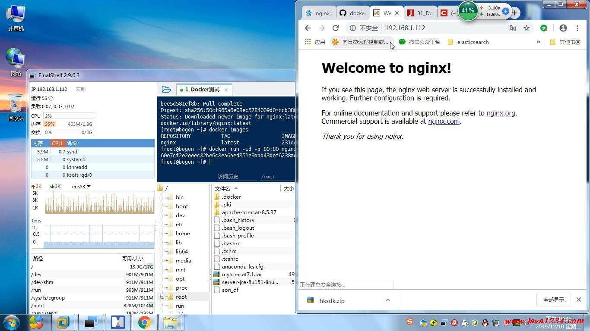This screenshot has width=590, height=331.
Task: Select the etc folder in the tree
Action: click(x=180, y=225)
